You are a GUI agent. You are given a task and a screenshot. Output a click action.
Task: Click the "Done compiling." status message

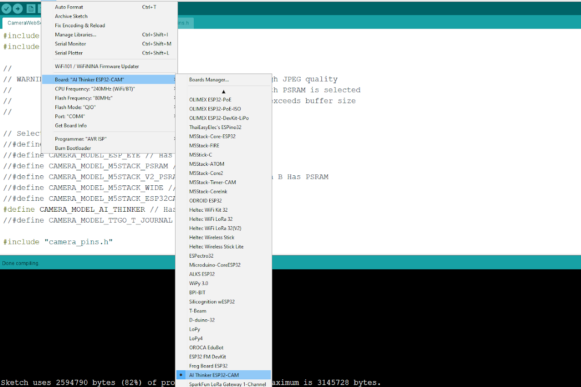pyautogui.click(x=21, y=263)
